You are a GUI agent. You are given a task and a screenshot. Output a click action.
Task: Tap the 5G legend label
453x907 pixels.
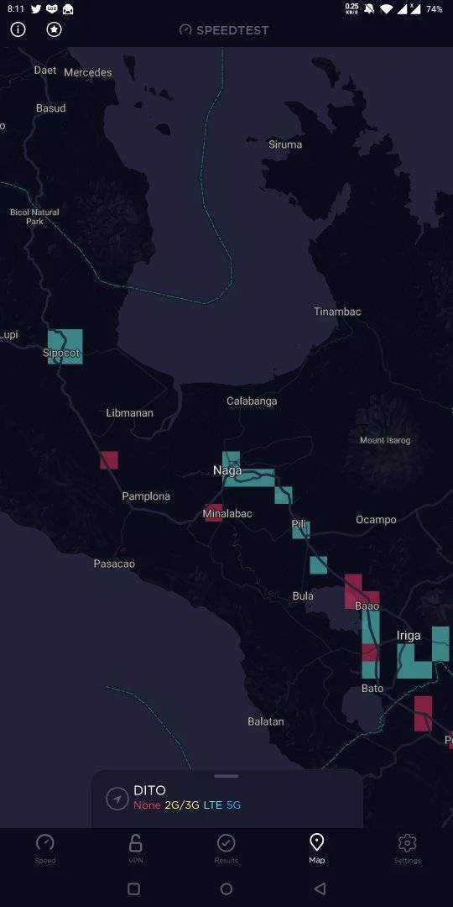233,805
